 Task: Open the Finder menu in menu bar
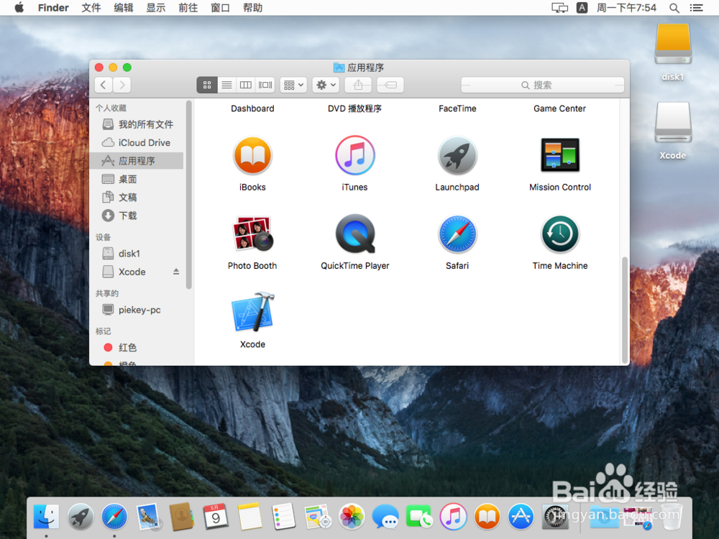point(53,8)
